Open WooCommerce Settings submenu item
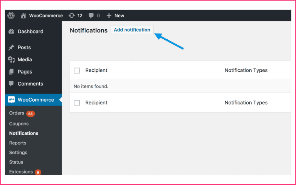 tap(18, 152)
